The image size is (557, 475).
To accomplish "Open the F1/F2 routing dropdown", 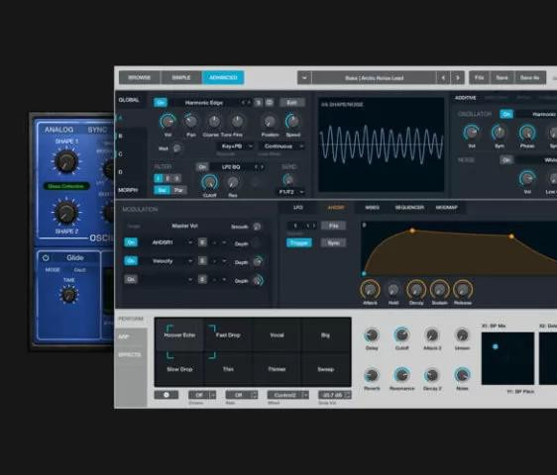I will click(x=290, y=192).
